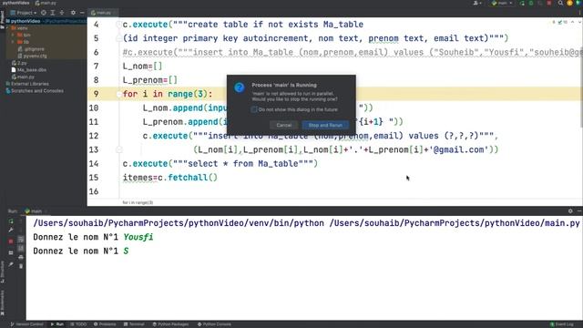Viewport: 583px width, 328px height.
Task: Open Scratches and Consoles node
Action: (35, 91)
